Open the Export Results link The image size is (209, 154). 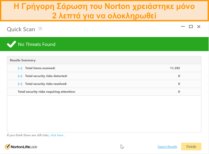pos(167,147)
